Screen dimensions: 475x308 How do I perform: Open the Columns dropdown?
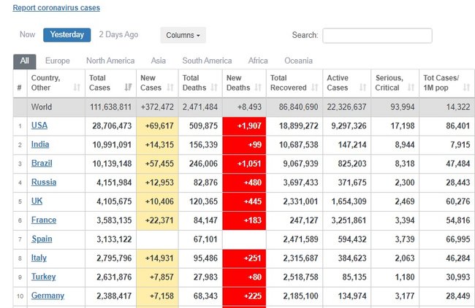pos(183,35)
